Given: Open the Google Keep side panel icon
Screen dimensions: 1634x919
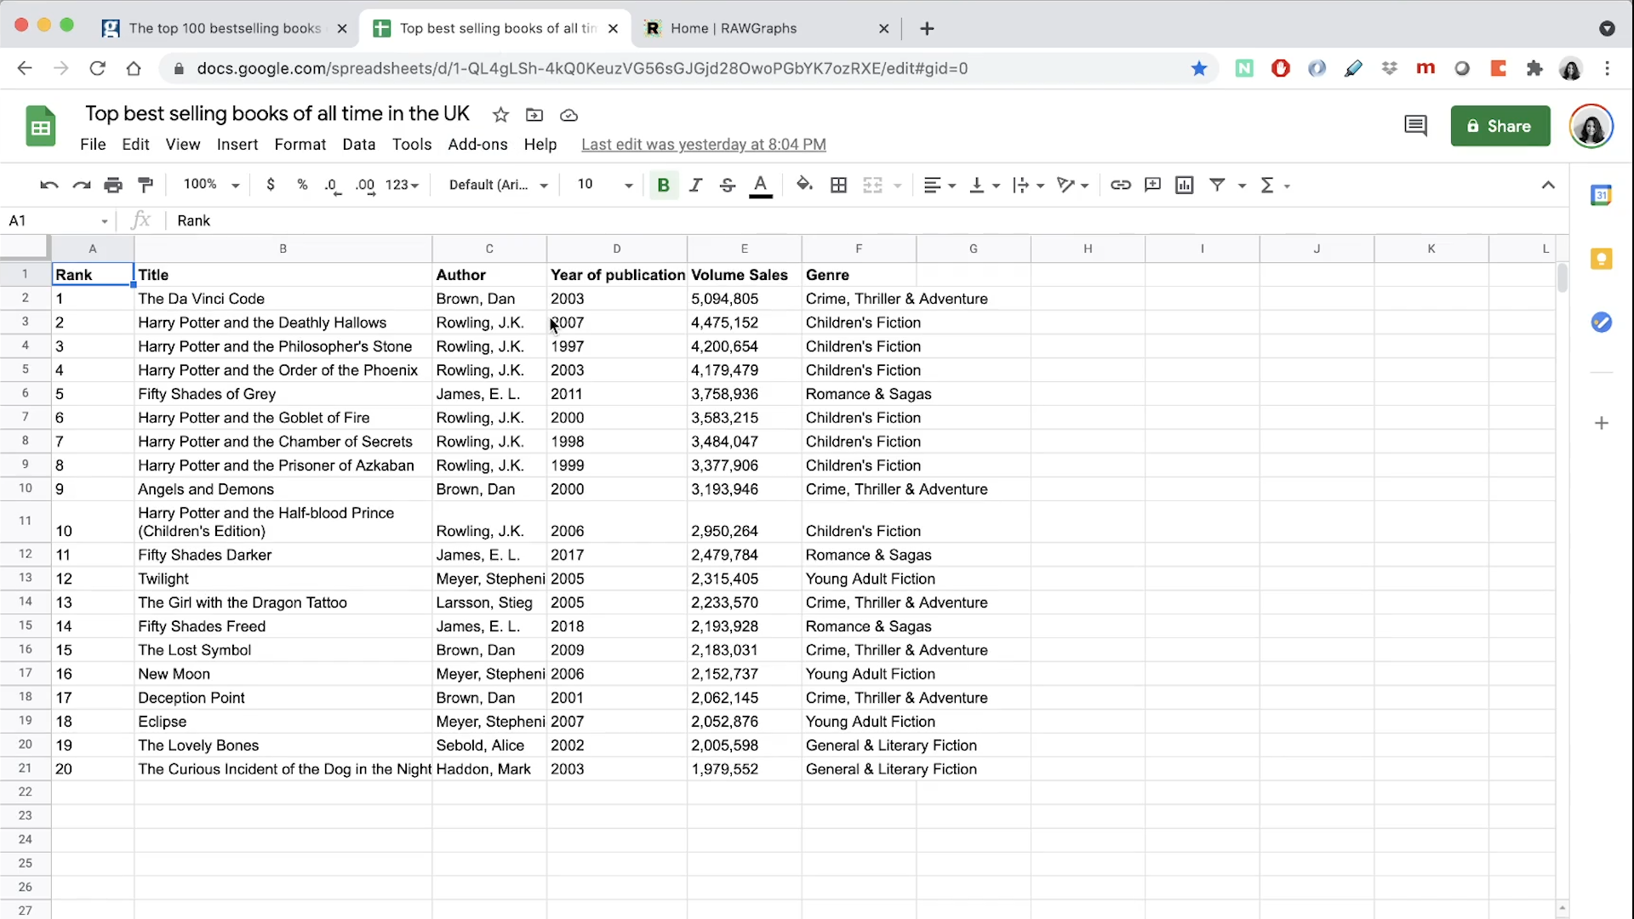Looking at the screenshot, I should tap(1601, 259).
